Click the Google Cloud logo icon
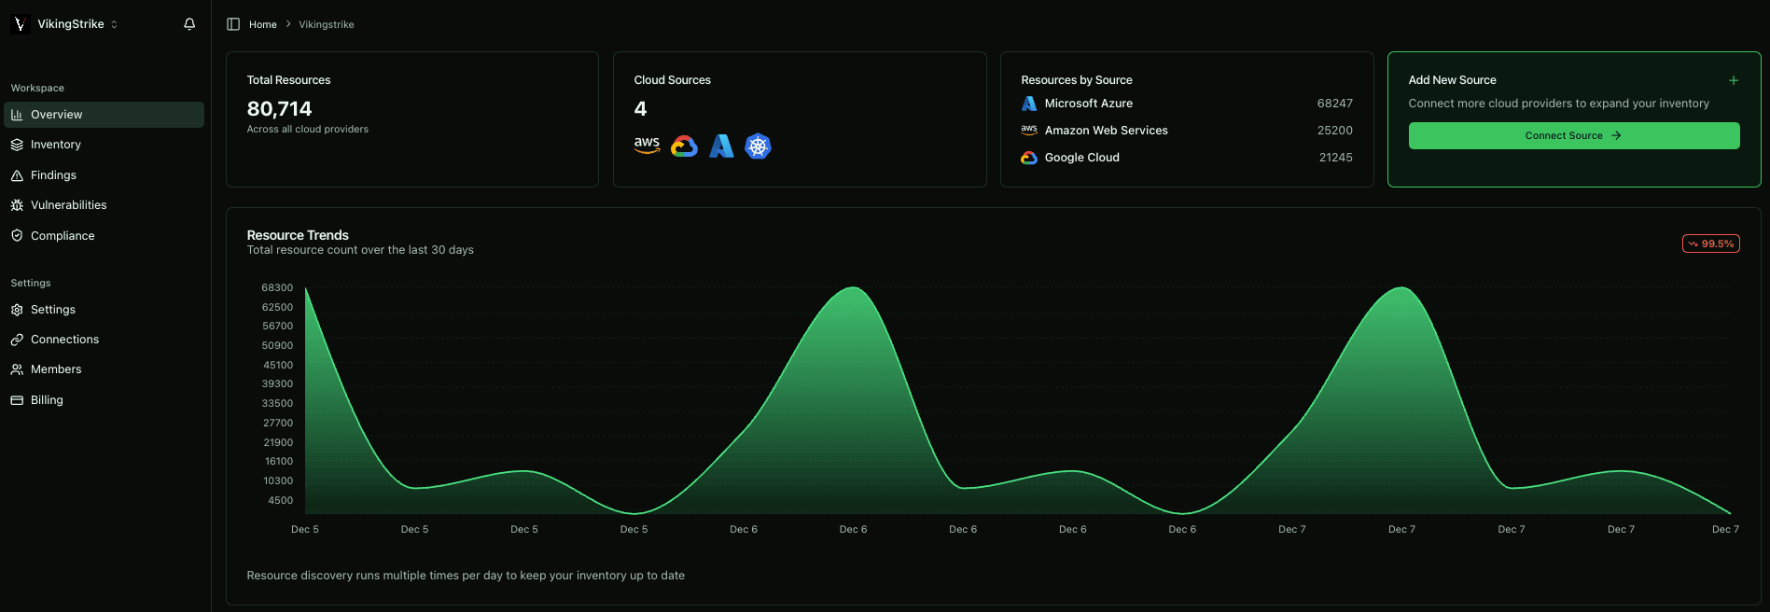This screenshot has width=1770, height=612. (684, 146)
